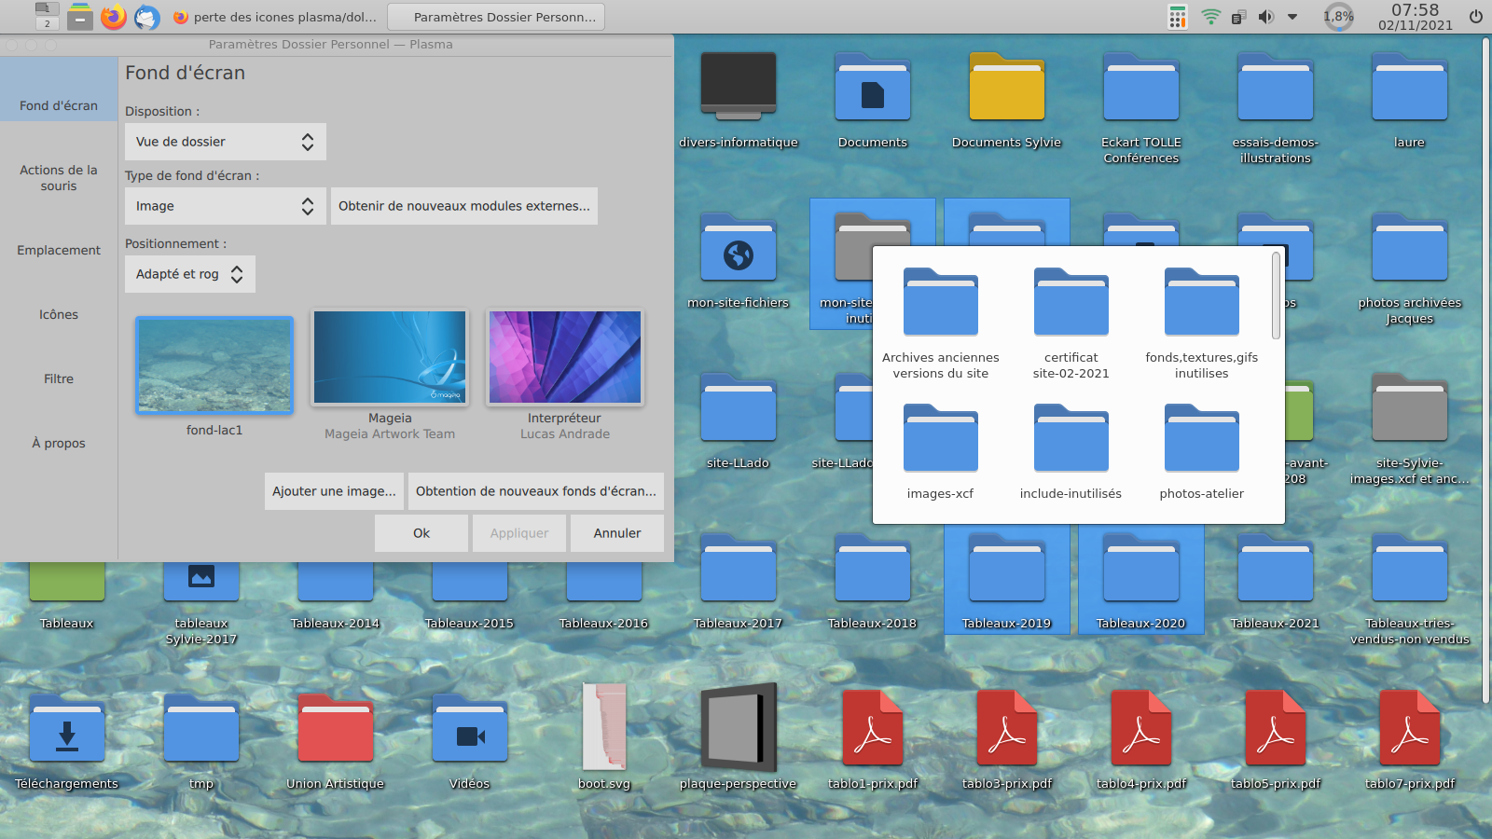
Task: Open the Téléchargements download folder
Action: pyautogui.click(x=67, y=728)
